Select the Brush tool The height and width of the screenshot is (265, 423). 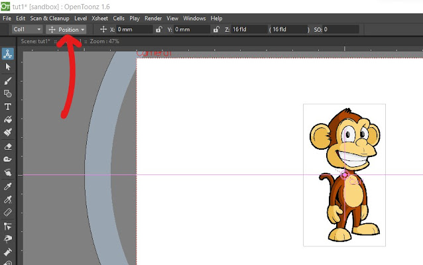[x=8, y=80]
